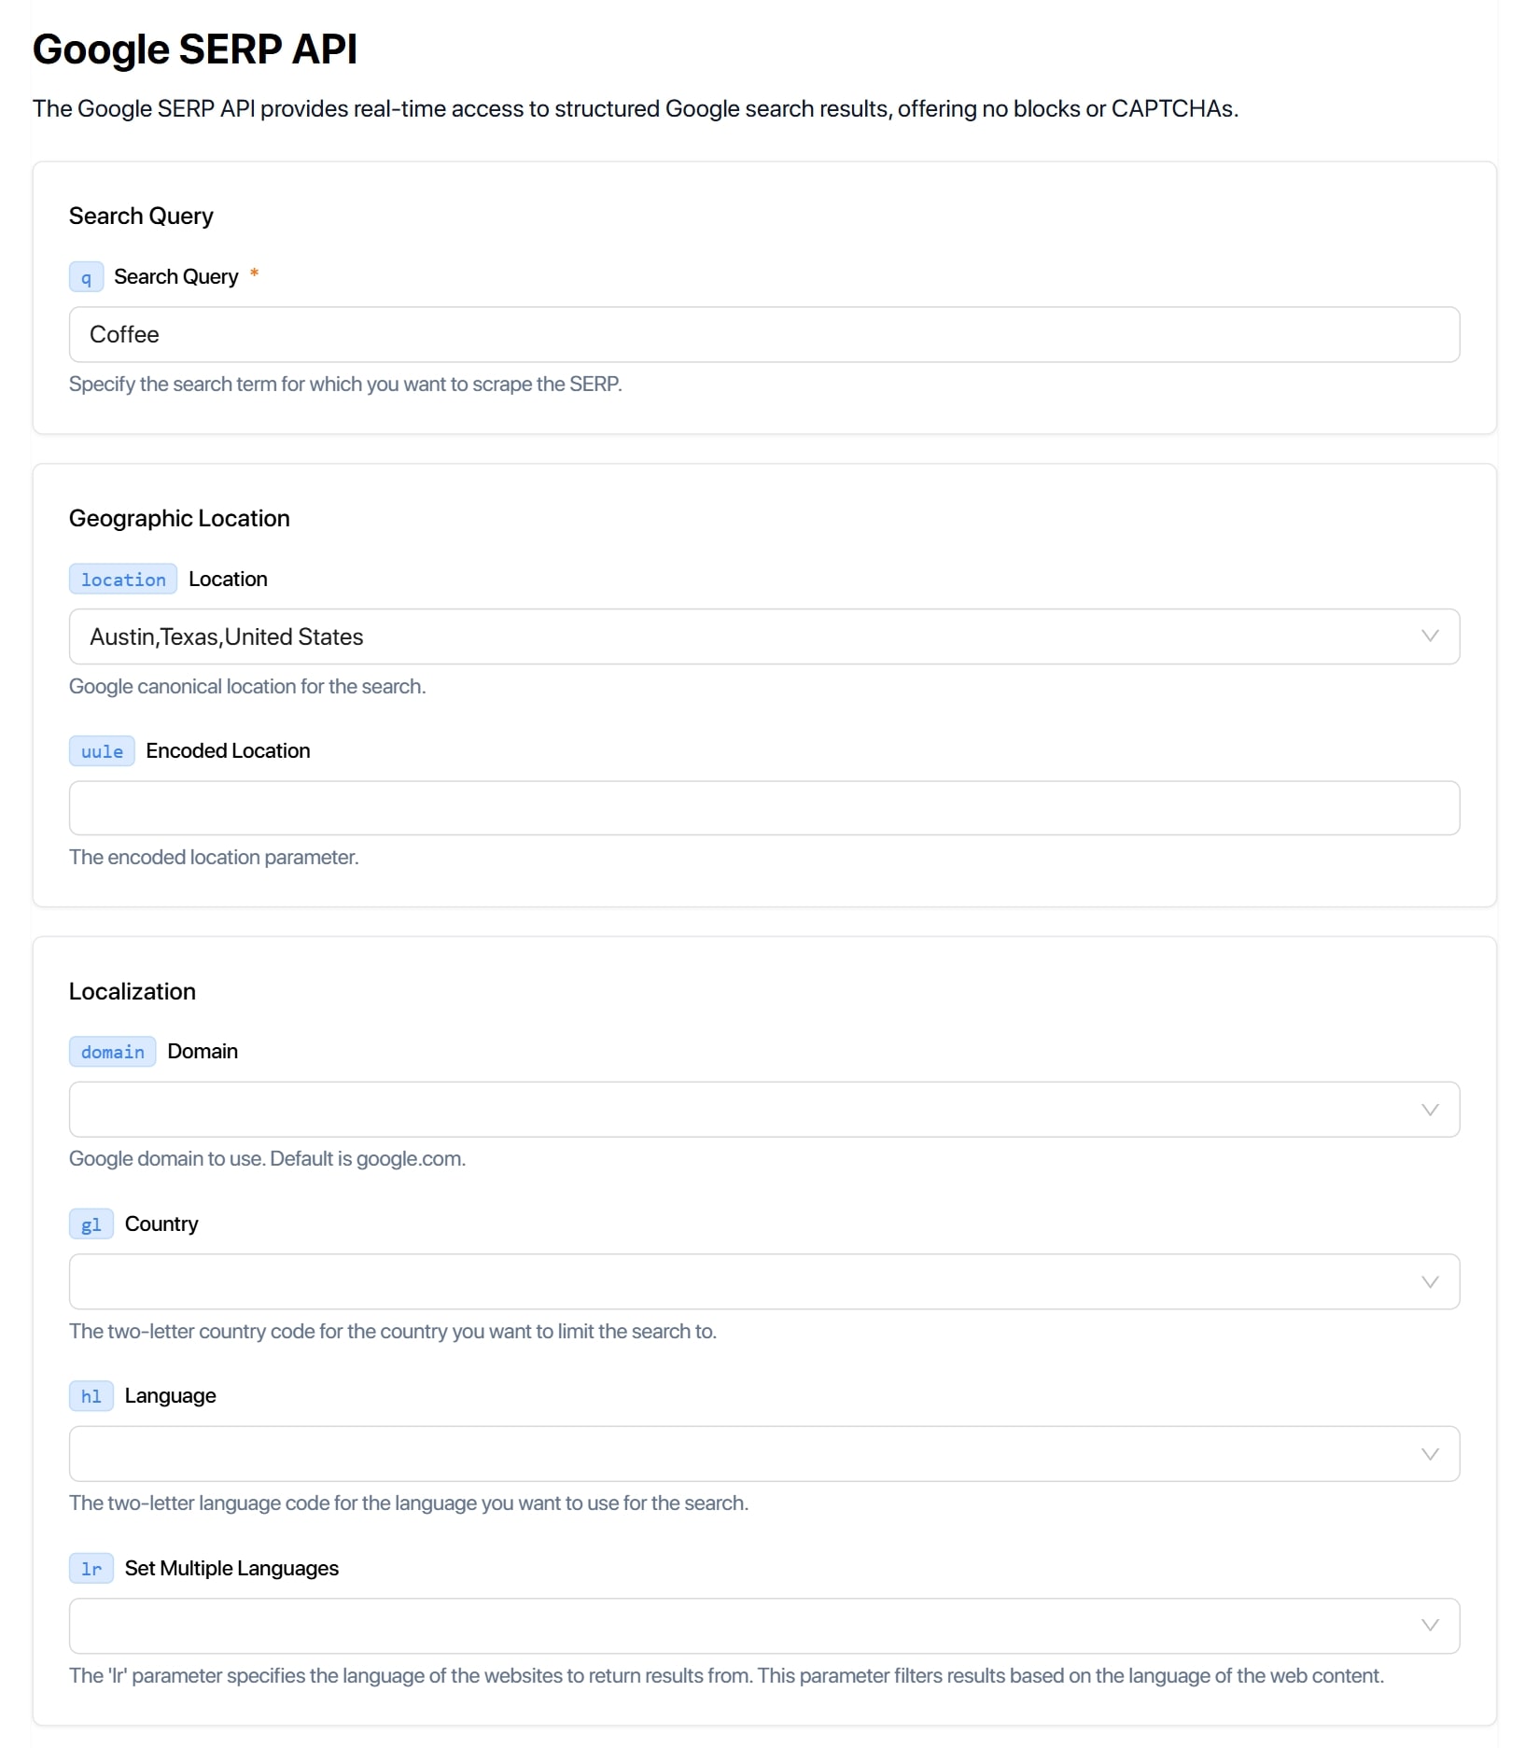Click the Localization section heading
The width and height of the screenshot is (1525, 1748).
pyautogui.click(x=133, y=991)
